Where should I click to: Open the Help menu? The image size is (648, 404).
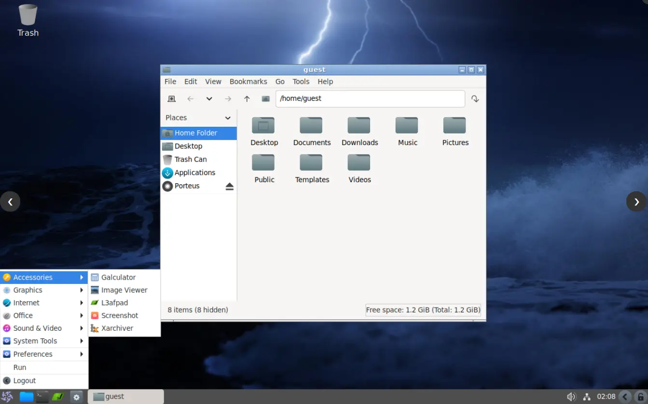coord(325,81)
